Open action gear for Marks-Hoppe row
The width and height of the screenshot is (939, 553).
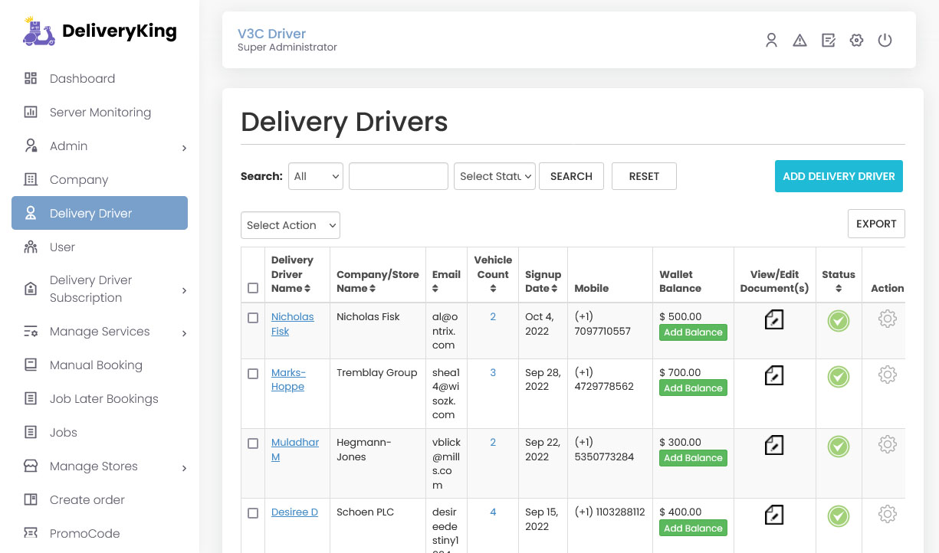coord(888,375)
